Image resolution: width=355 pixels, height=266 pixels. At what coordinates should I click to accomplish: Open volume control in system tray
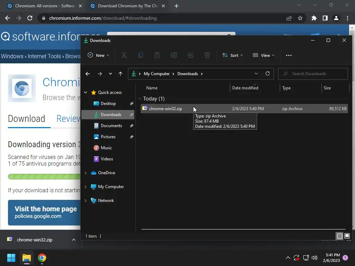[x=314, y=258]
